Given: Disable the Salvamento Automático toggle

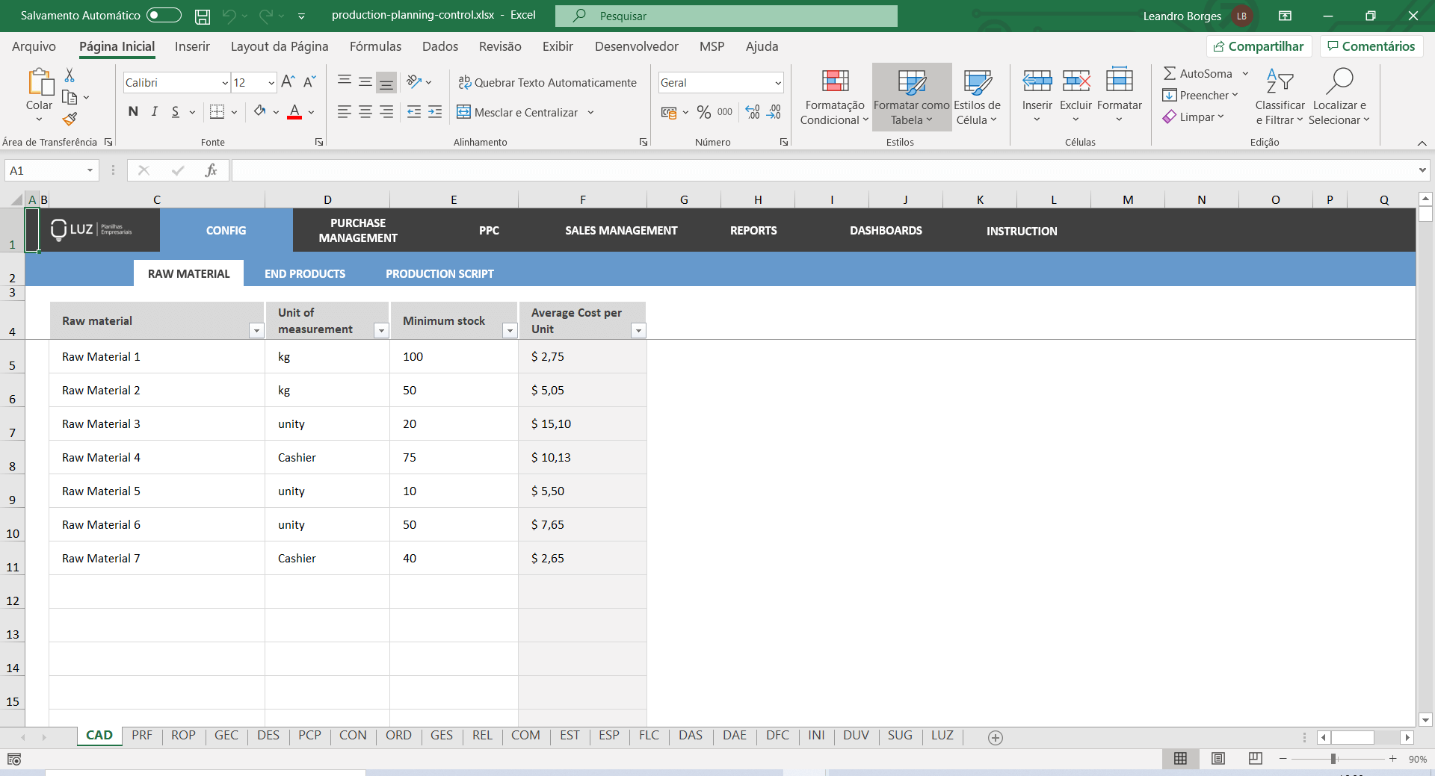Looking at the screenshot, I should [163, 15].
